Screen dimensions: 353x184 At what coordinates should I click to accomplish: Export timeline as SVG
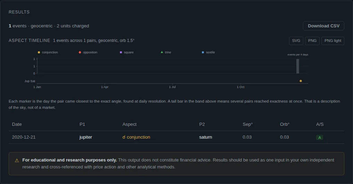(296, 41)
